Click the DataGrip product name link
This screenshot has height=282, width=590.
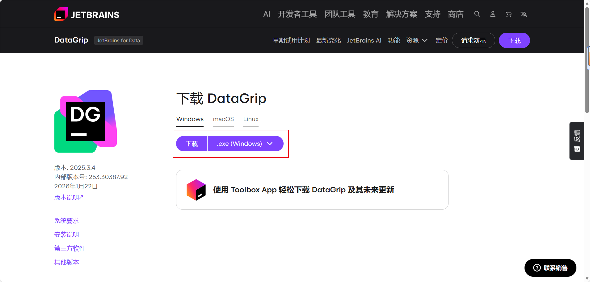pos(71,40)
